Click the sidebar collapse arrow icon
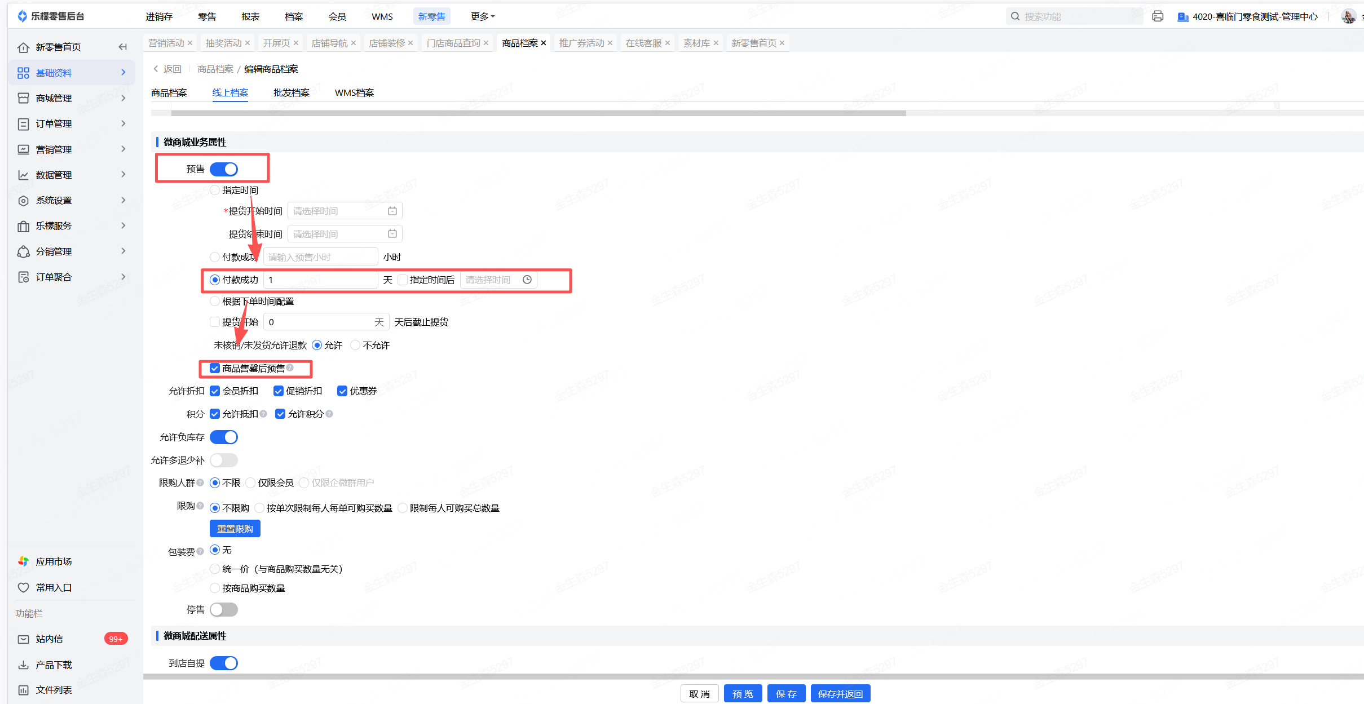 pos(122,47)
